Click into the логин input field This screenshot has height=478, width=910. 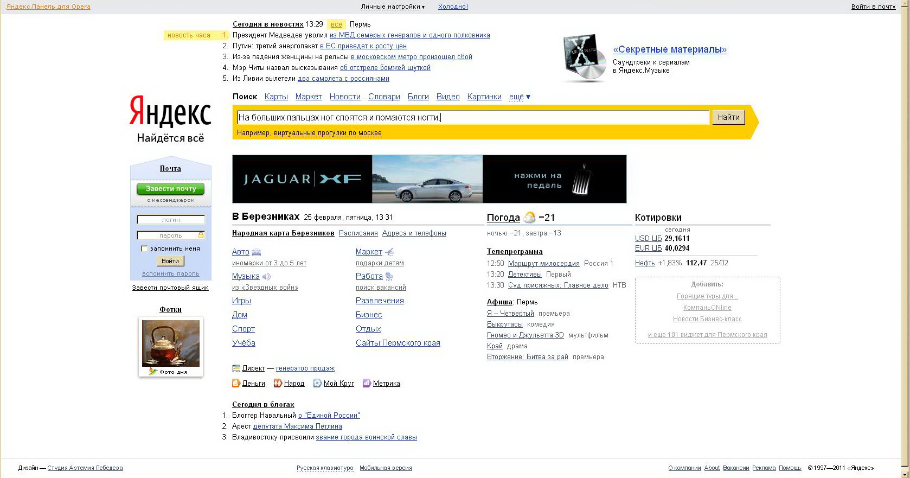(x=171, y=220)
